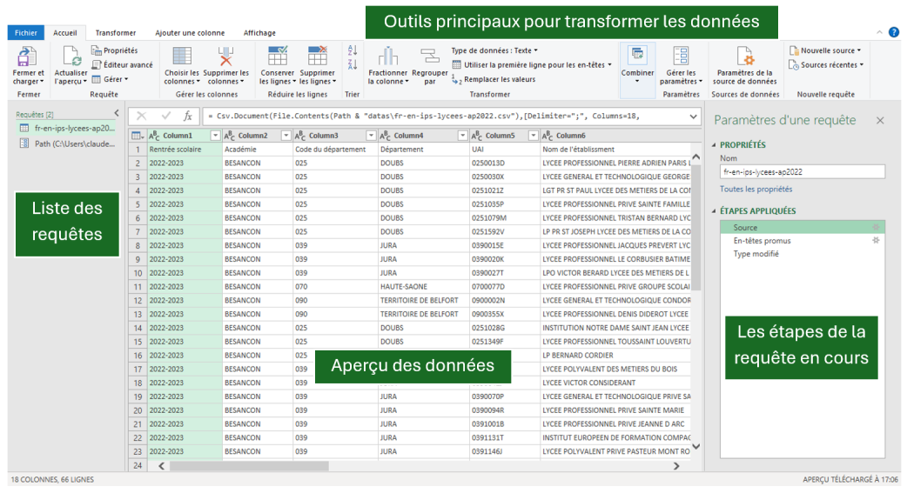
Task: Open the Nouvelle source dropdown
Action: click(x=825, y=50)
